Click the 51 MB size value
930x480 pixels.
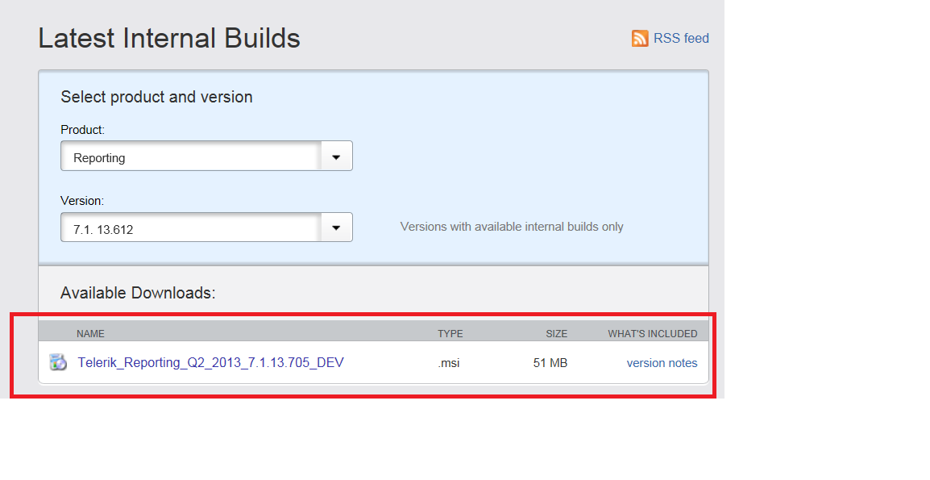(x=550, y=363)
